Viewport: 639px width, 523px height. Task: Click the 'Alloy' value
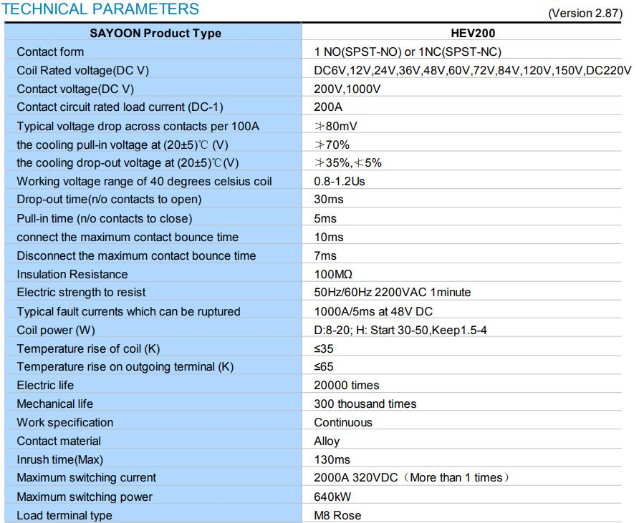coord(327,441)
